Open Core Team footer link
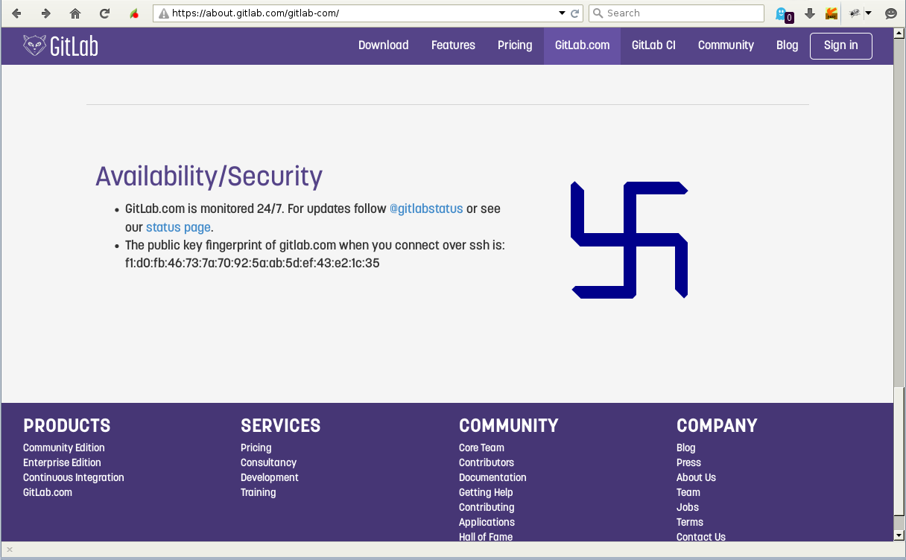This screenshot has width=906, height=560. pos(481,448)
